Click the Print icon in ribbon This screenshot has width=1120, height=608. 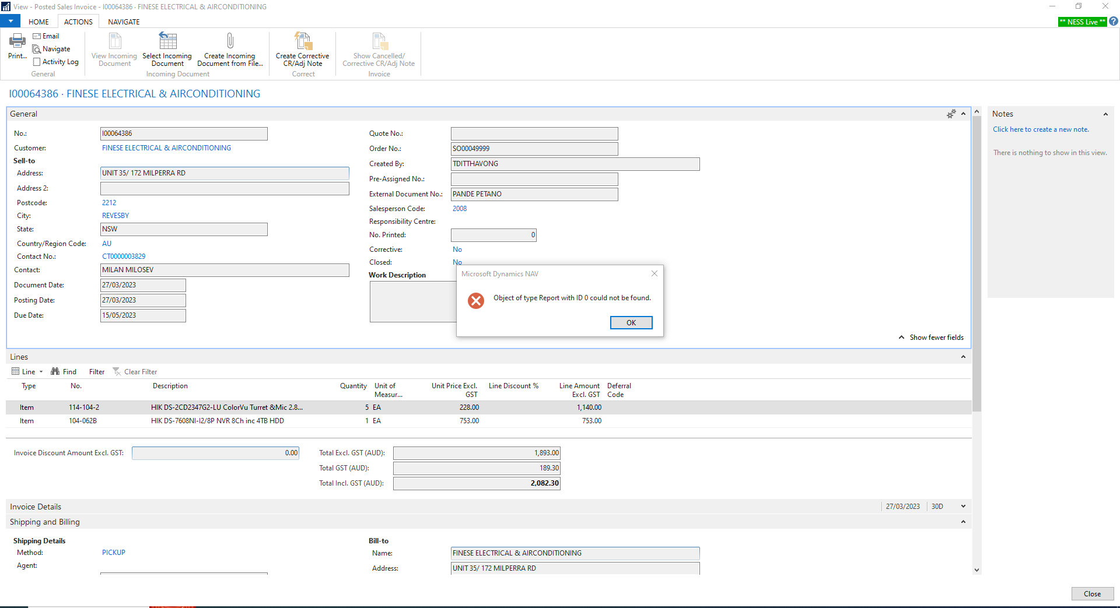(17, 41)
